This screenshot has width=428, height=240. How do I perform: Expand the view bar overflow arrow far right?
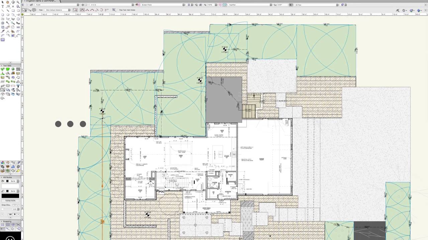coord(425,5)
